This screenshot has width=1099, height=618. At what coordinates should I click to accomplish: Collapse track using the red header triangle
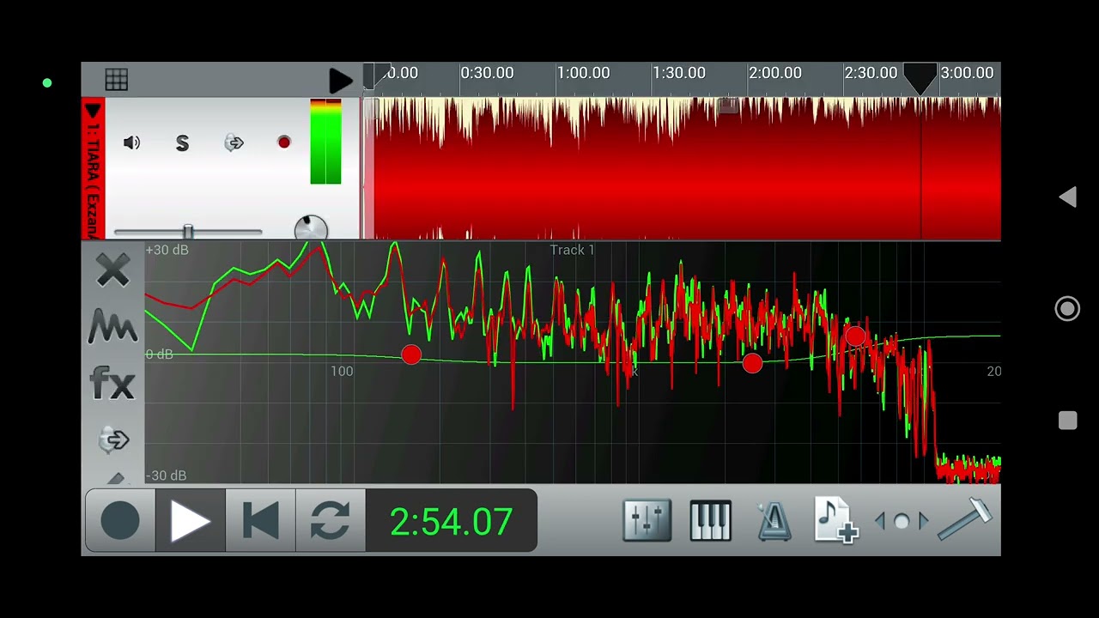(93, 111)
